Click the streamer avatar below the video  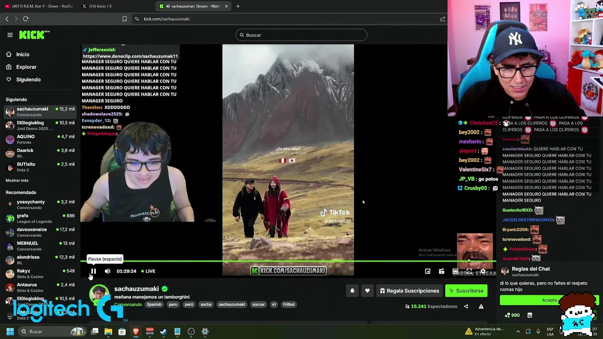(99, 295)
